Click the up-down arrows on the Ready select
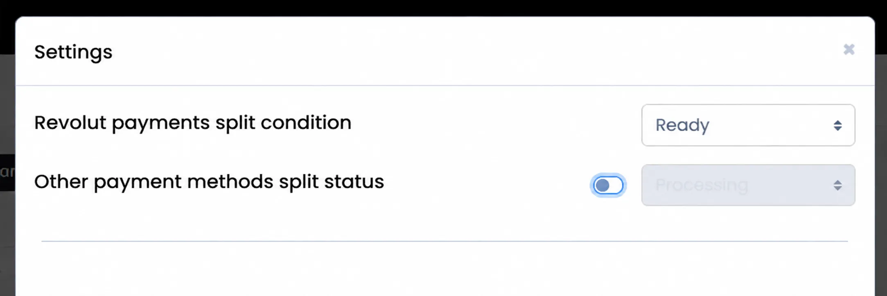Viewport: 887px width, 296px height. (837, 125)
